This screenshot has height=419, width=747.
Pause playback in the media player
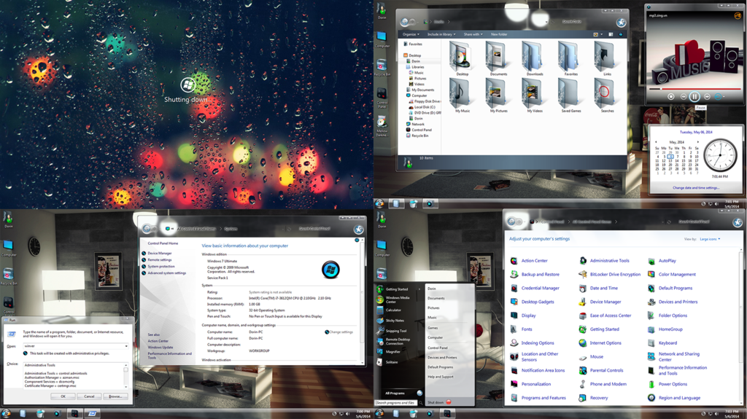click(x=694, y=97)
